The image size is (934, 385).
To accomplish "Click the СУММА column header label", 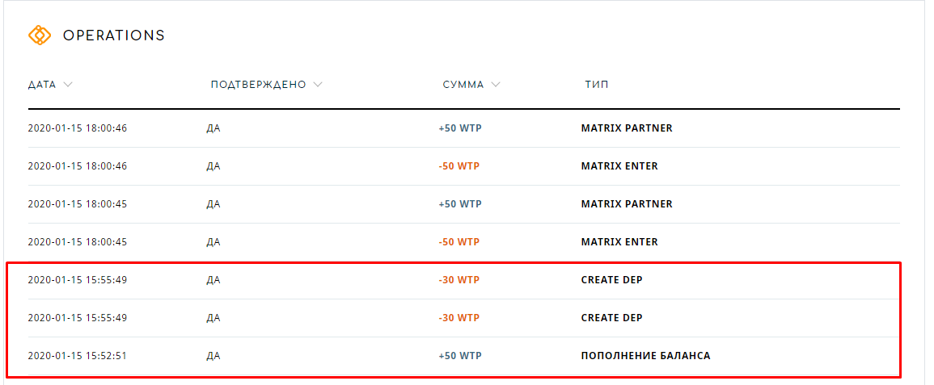I will click(x=463, y=85).
